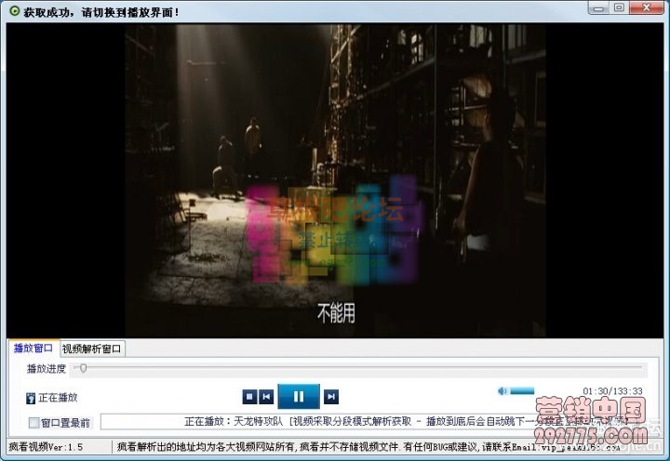Click the playback progress slider handle
The height and width of the screenshot is (461, 670).
point(83,369)
